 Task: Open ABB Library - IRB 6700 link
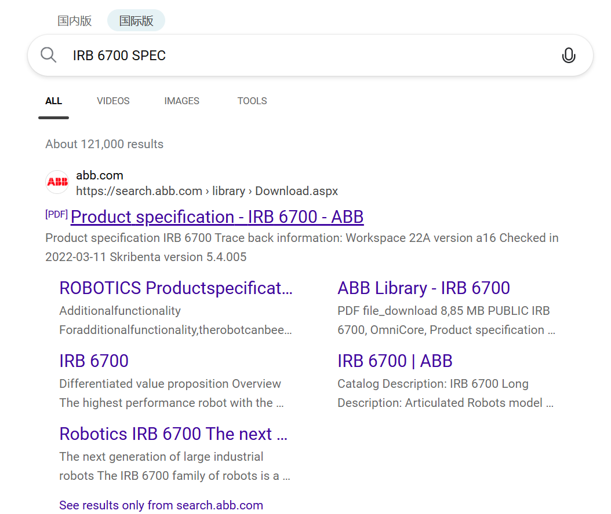coord(424,288)
